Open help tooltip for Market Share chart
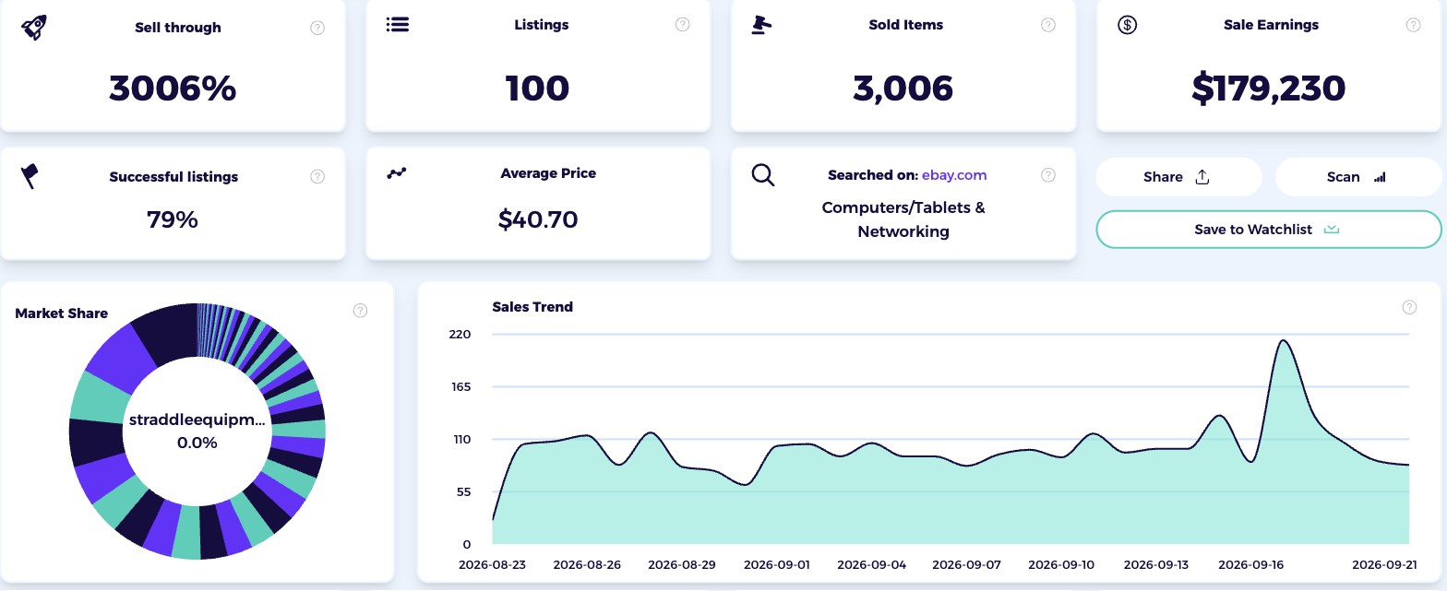 coord(361,311)
